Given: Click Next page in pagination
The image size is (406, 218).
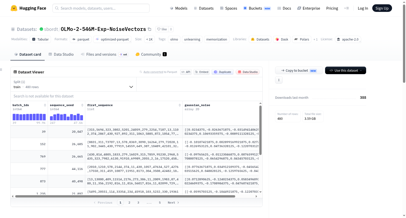Looking at the screenshot, I should [x=173, y=203].
